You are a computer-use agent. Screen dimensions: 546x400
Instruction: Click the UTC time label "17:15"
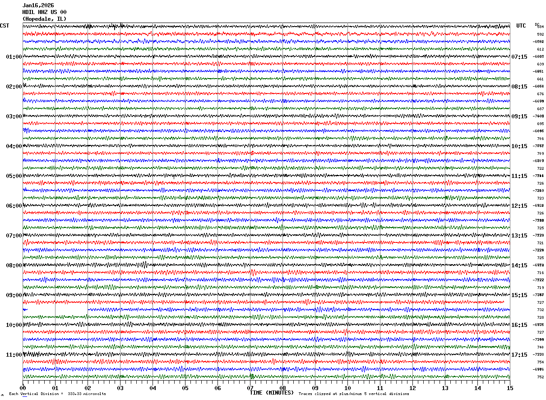[519, 355]
